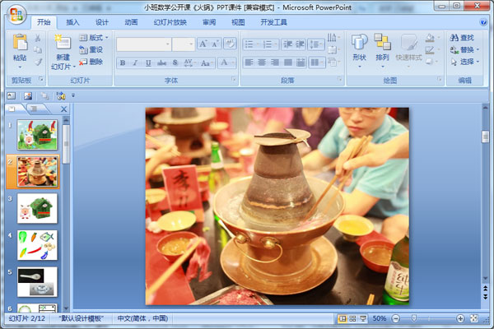Click the 替换 Replace button

pos(464,49)
